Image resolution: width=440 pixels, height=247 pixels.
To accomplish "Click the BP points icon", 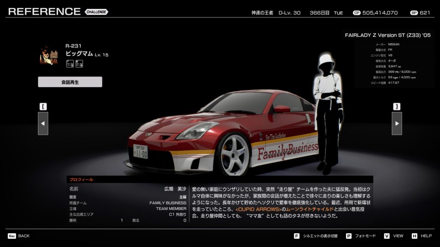I will [x=414, y=13].
